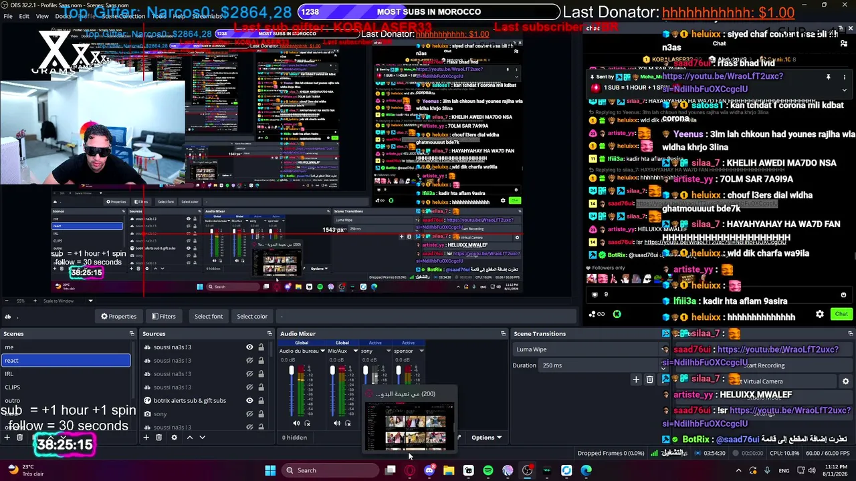The height and width of the screenshot is (481, 856).
Task: Toggle monitoring for Mic/Aux
Action: 347,423
